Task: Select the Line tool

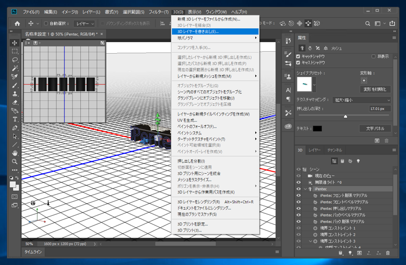Action: (15, 145)
